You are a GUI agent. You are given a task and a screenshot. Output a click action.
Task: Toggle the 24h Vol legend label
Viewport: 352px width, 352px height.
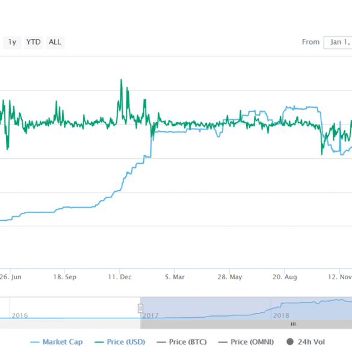311,342
